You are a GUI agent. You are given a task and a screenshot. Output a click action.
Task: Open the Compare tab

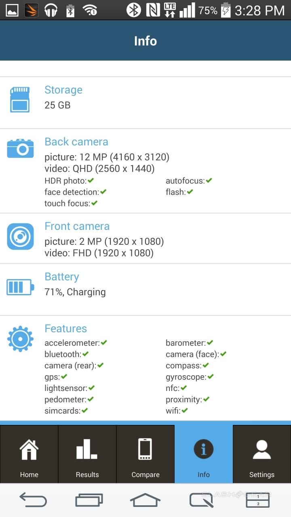pos(145,454)
